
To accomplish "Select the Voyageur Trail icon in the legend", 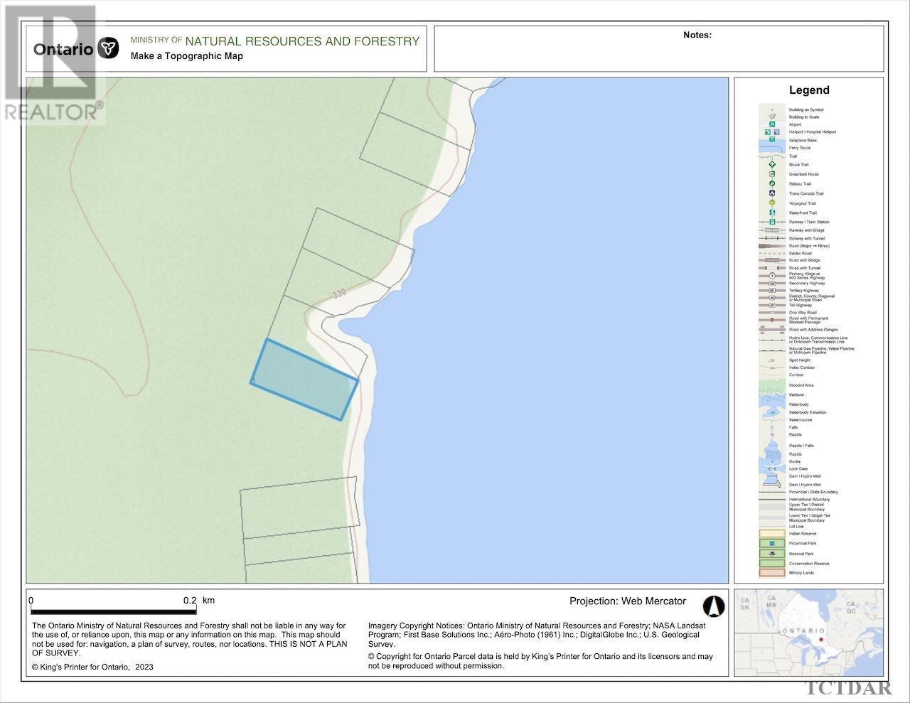I will (x=772, y=203).
